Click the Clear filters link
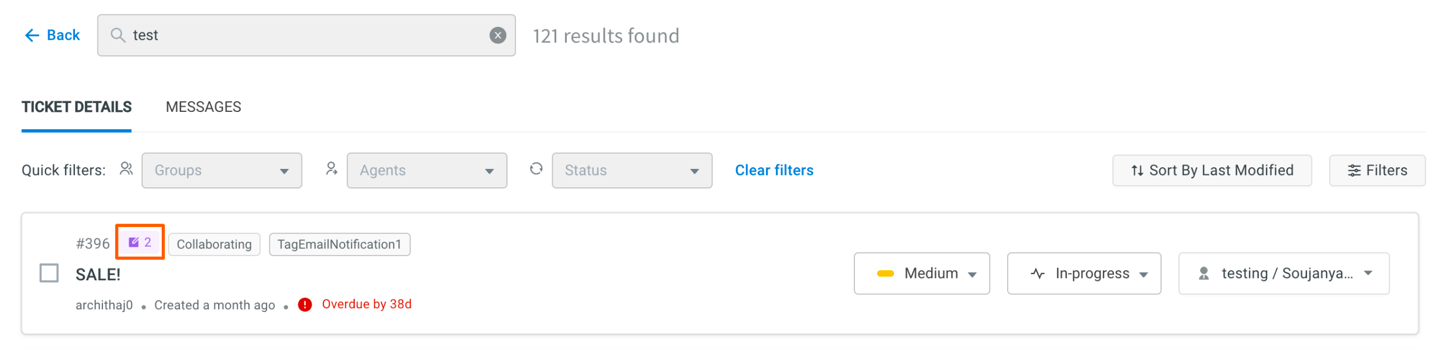Image resolution: width=1438 pixels, height=349 pixels. [x=773, y=170]
